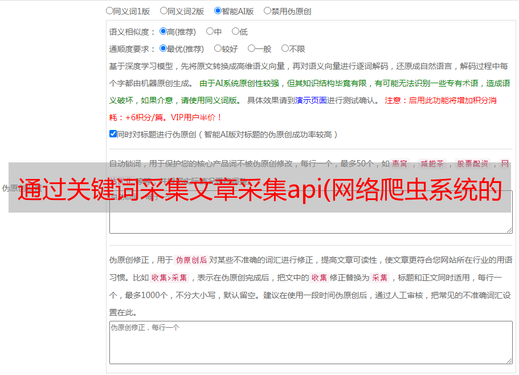Screen dimensions: 519x375
Task: Set 语义相似度 to 高(推荐)
Action: click(x=163, y=31)
